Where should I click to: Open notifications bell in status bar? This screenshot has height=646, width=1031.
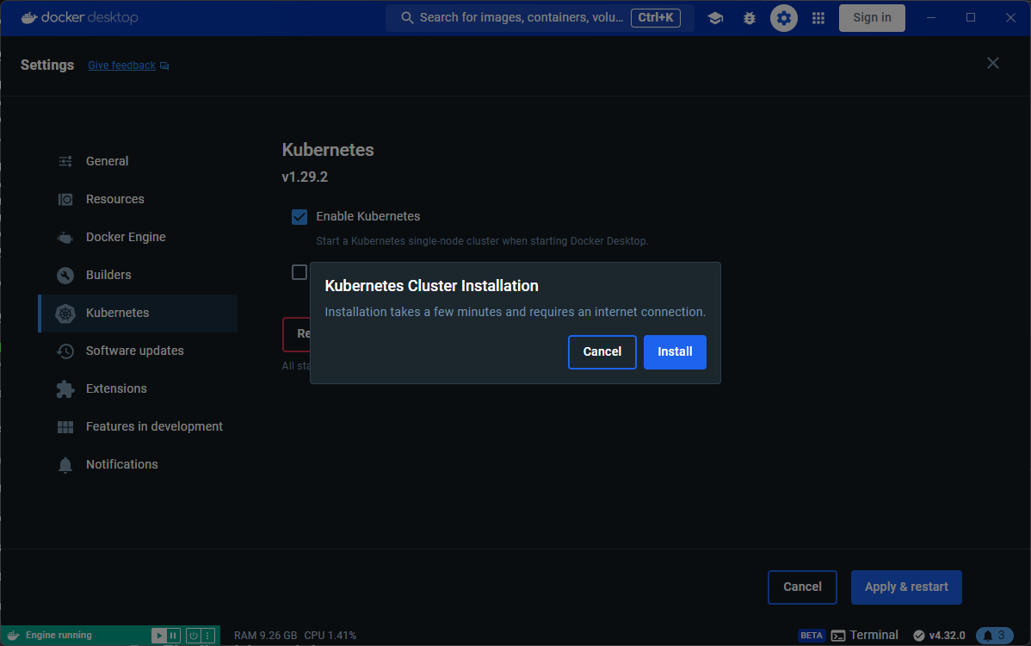[x=994, y=636]
